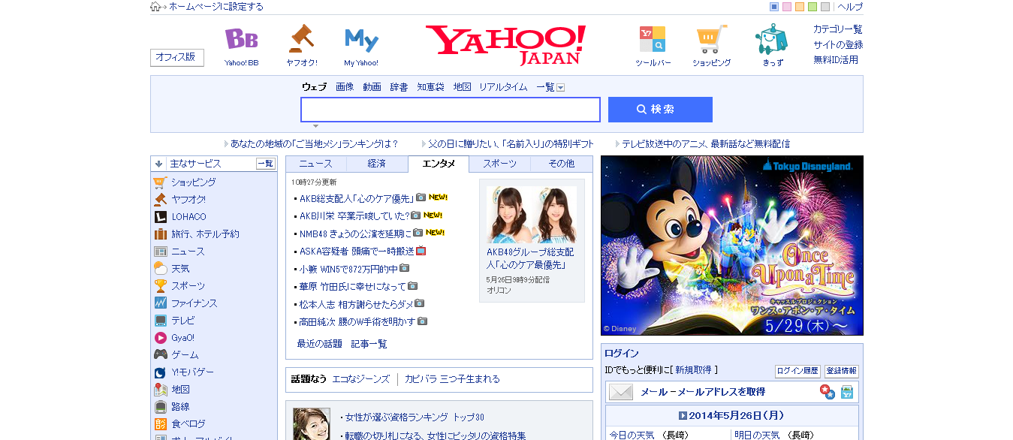Click the camera icon beside AKB総支配人 headline
This screenshot has width=1013, height=440.
point(421,197)
